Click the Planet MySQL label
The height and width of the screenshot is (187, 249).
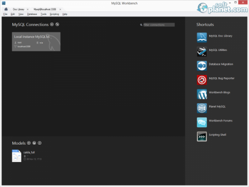click(x=217, y=107)
